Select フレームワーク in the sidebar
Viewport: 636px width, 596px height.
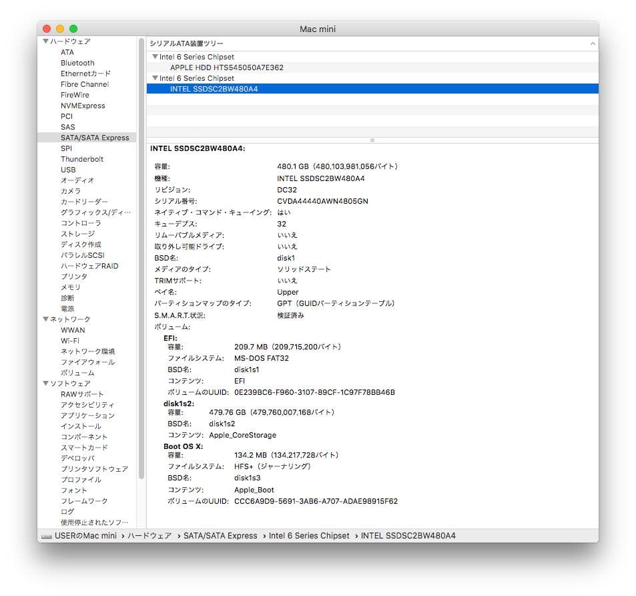[x=84, y=501]
